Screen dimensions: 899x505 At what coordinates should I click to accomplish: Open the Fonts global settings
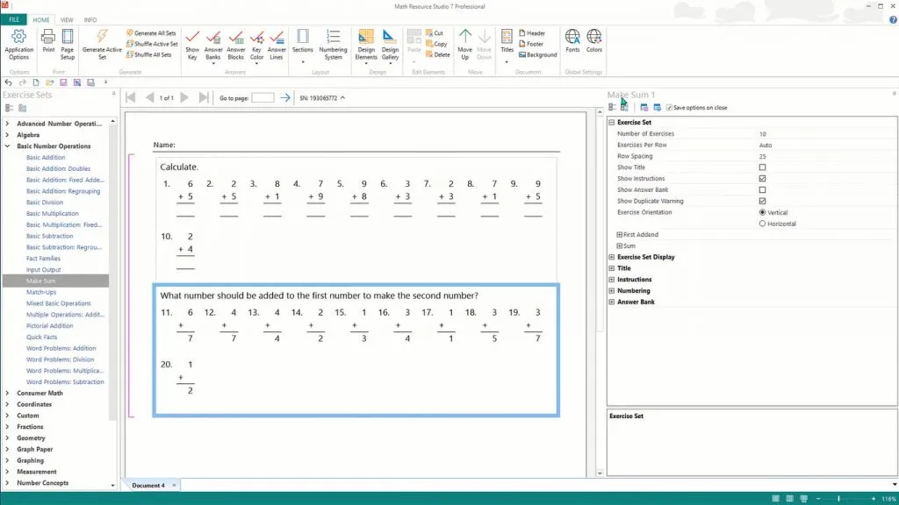pyautogui.click(x=572, y=41)
